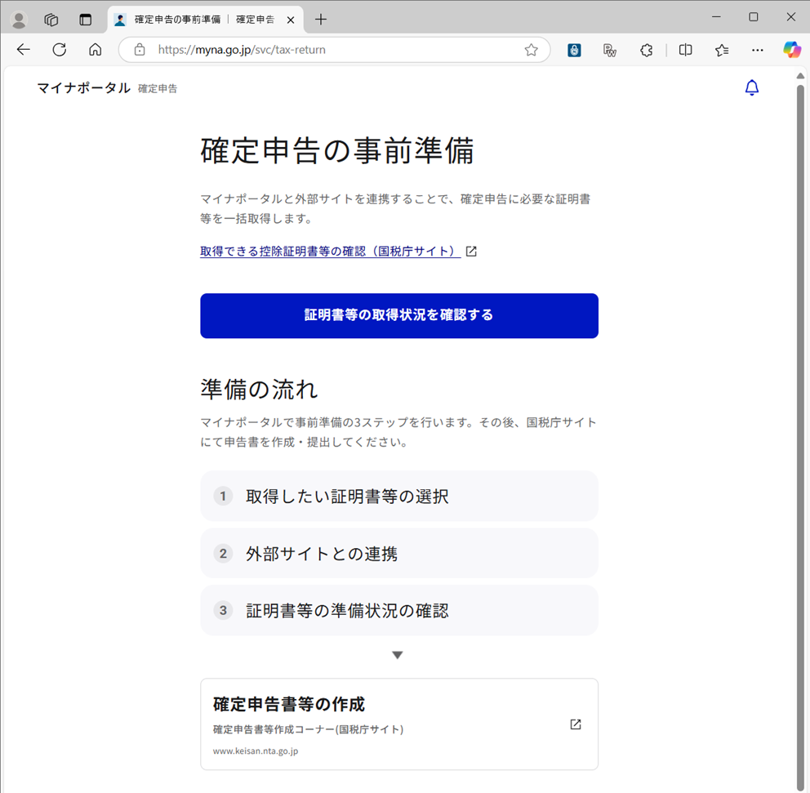Image resolution: width=810 pixels, height=793 pixels.
Task: Open the 確定申告書等の作成 card link
Action: pyautogui.click(x=398, y=724)
